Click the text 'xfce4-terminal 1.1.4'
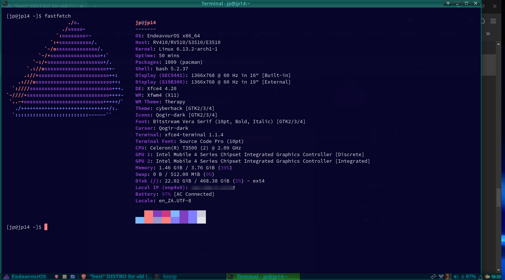This screenshot has width=505, height=280. tap(194, 135)
